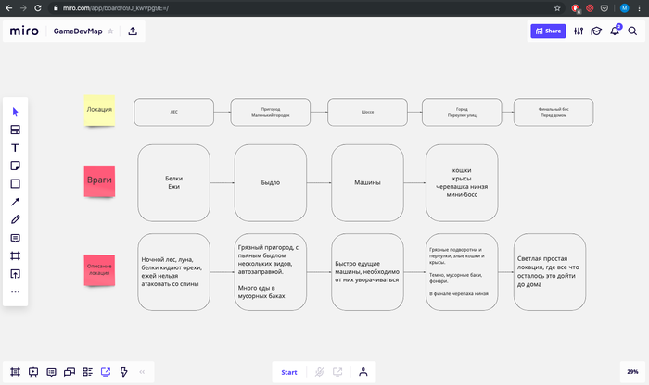The image size is (649, 385).
Task: Select the Comment tool
Action: click(x=16, y=238)
